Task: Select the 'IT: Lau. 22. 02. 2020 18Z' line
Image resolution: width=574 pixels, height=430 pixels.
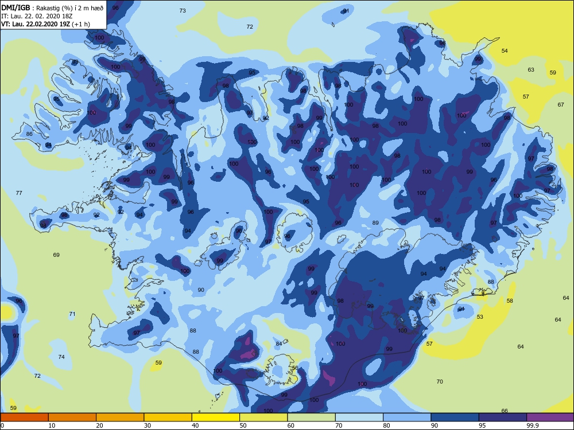Action: 37,17
